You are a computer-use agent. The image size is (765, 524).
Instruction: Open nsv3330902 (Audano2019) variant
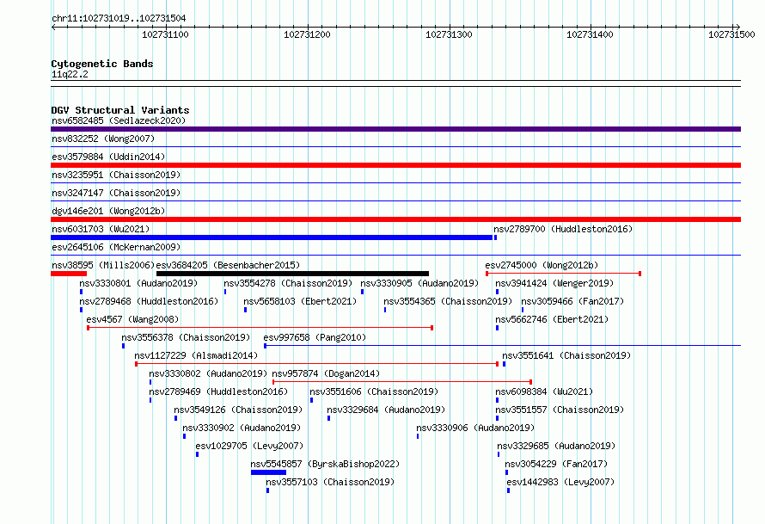242,428
